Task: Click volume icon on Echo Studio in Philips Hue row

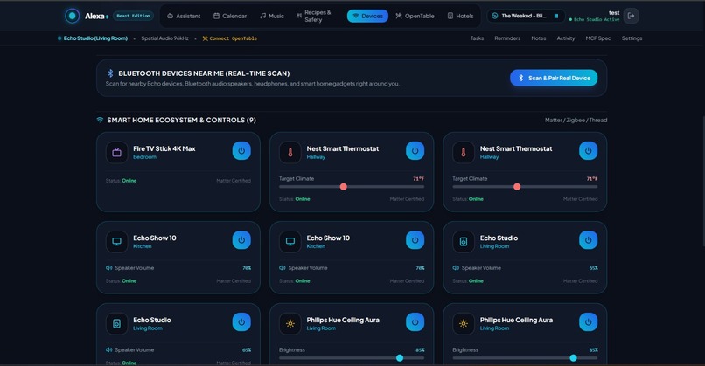Action: (x=108, y=349)
